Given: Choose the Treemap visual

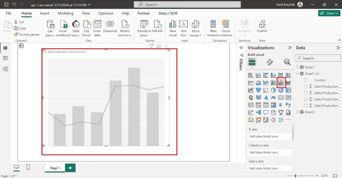Looking at the screenshot, I should [288, 90].
